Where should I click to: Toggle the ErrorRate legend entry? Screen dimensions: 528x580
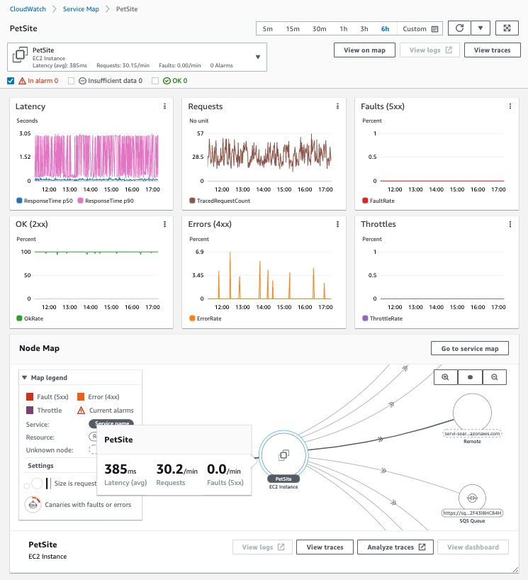[x=206, y=318]
